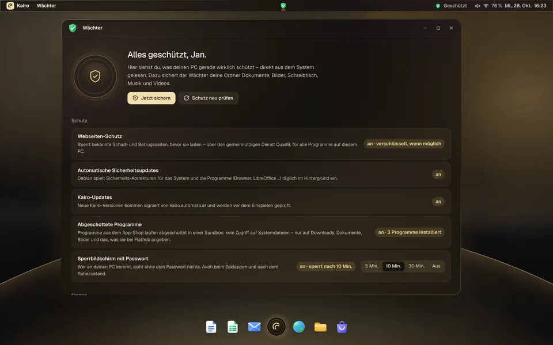
Task: Open the App-Shop bag icon in the dock
Action: 342,327
